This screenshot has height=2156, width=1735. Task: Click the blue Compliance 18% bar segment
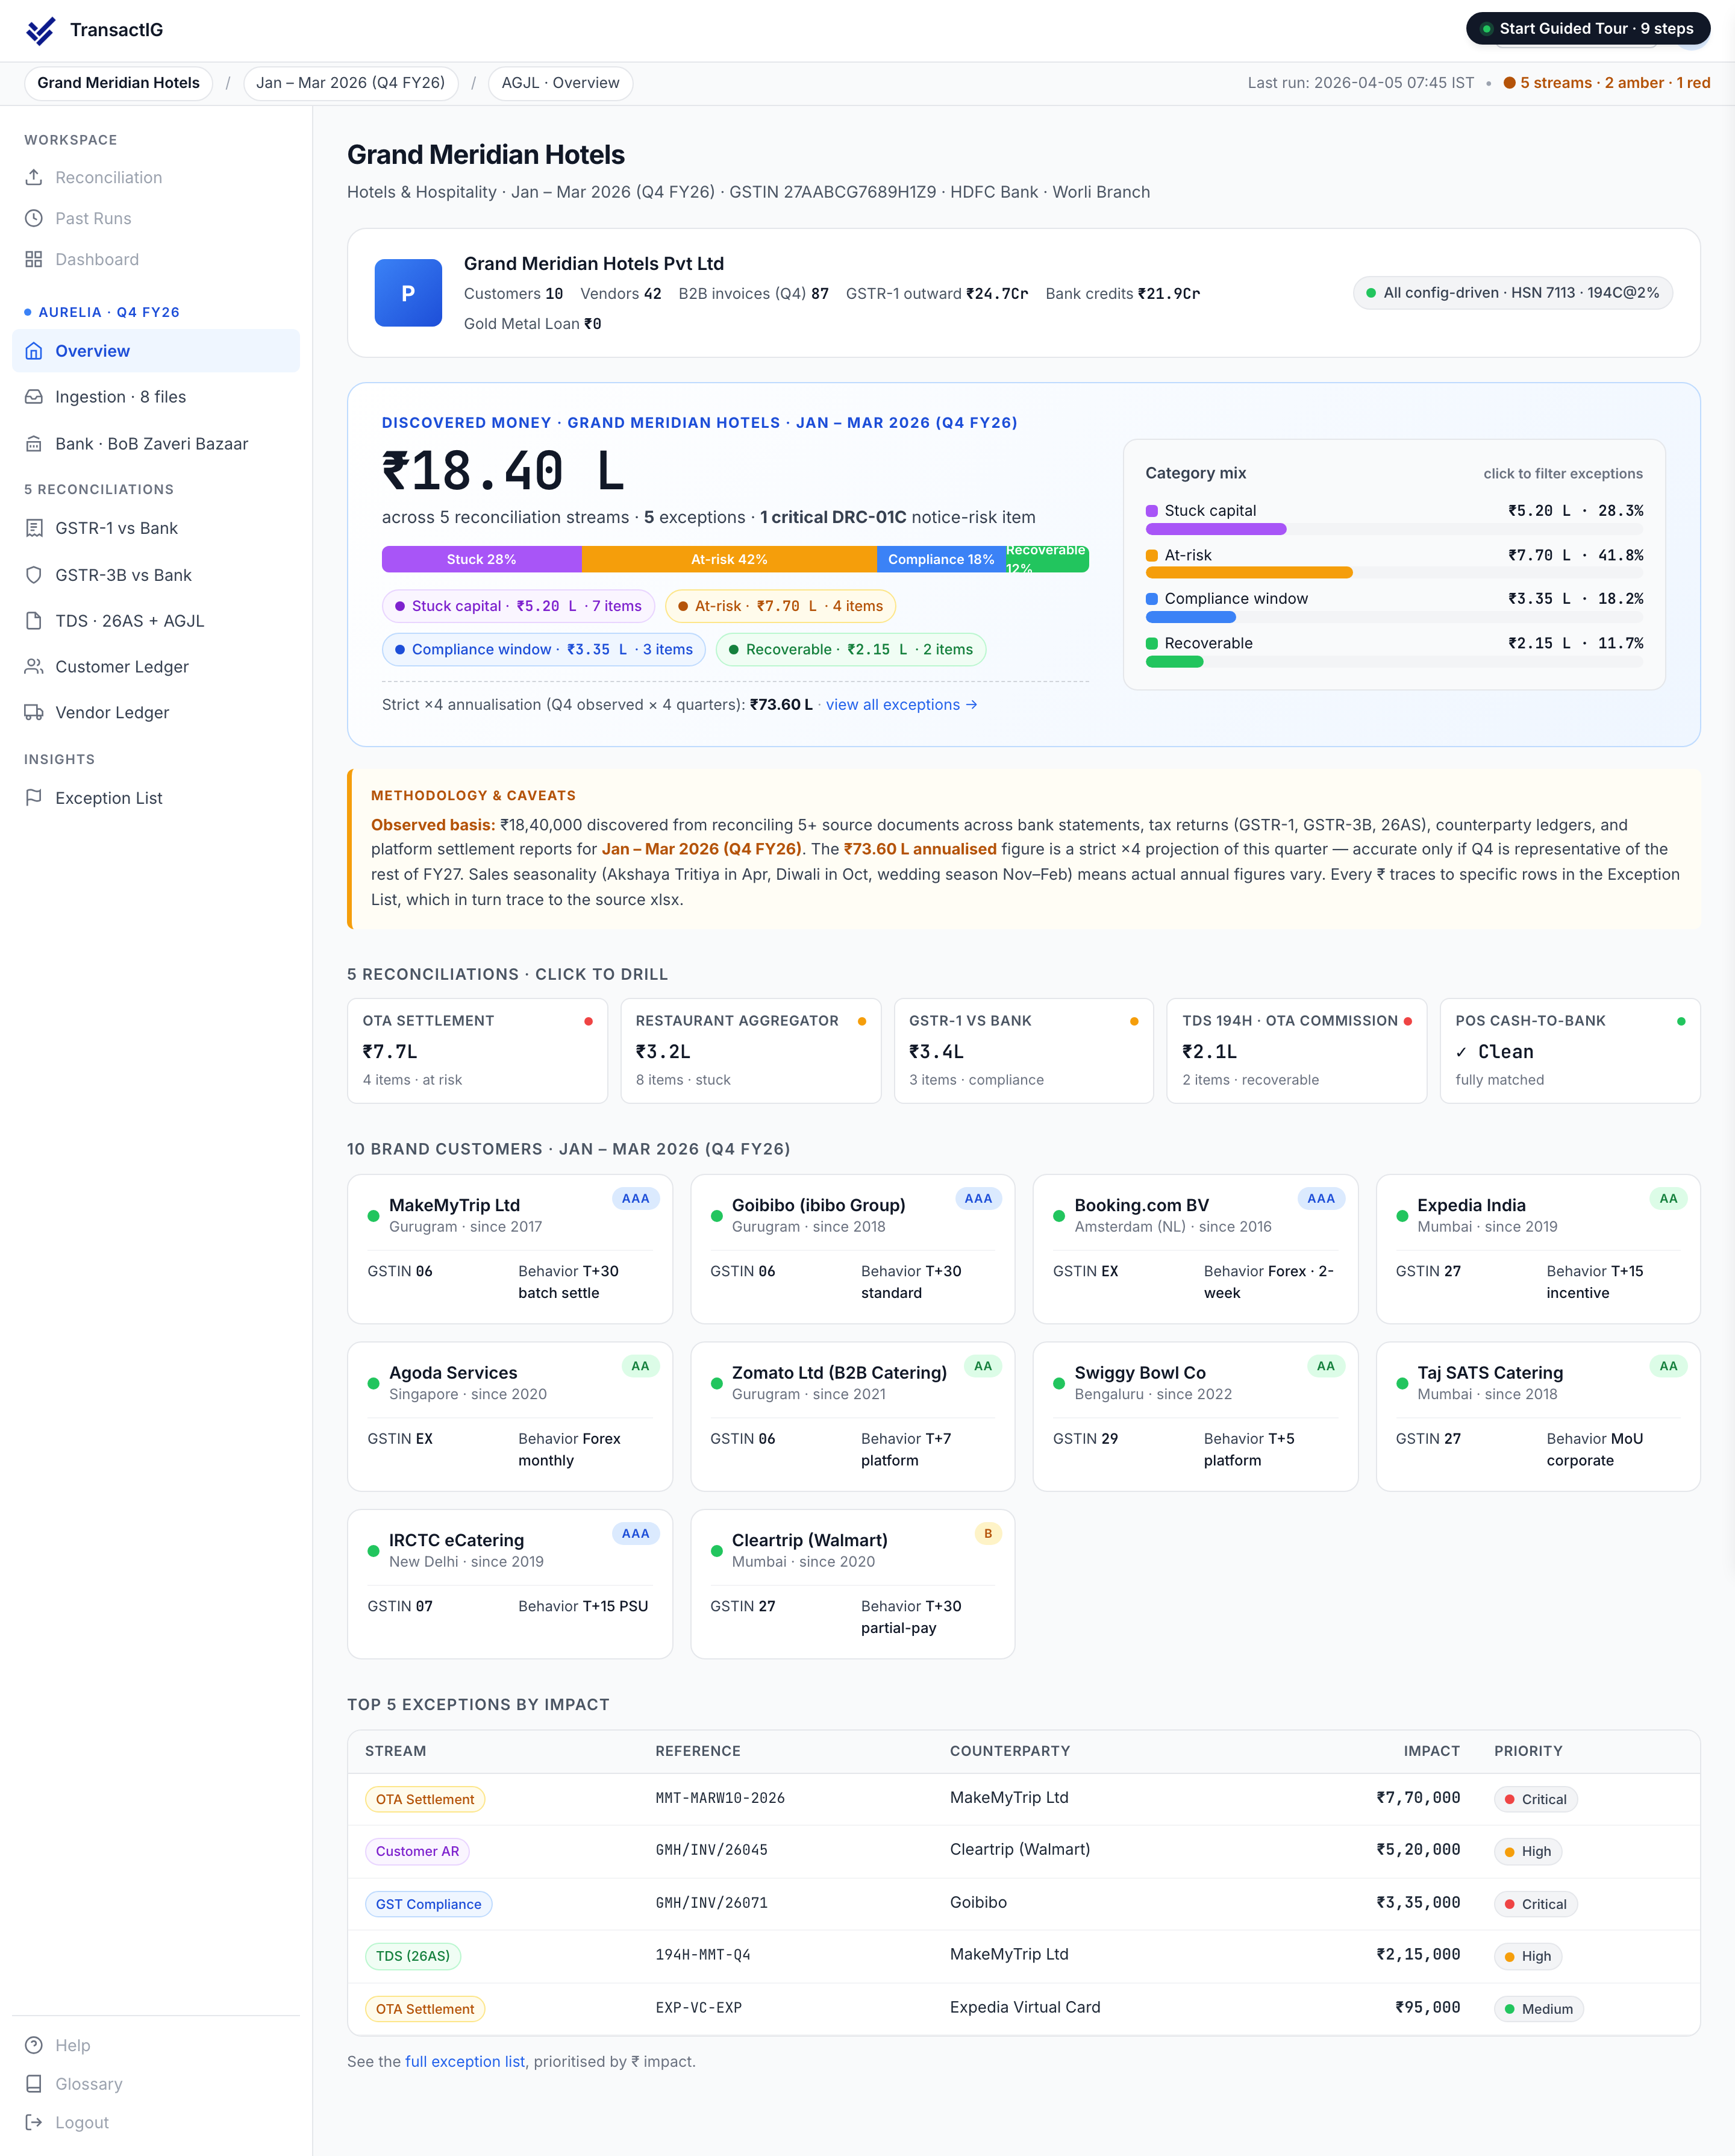941,559
